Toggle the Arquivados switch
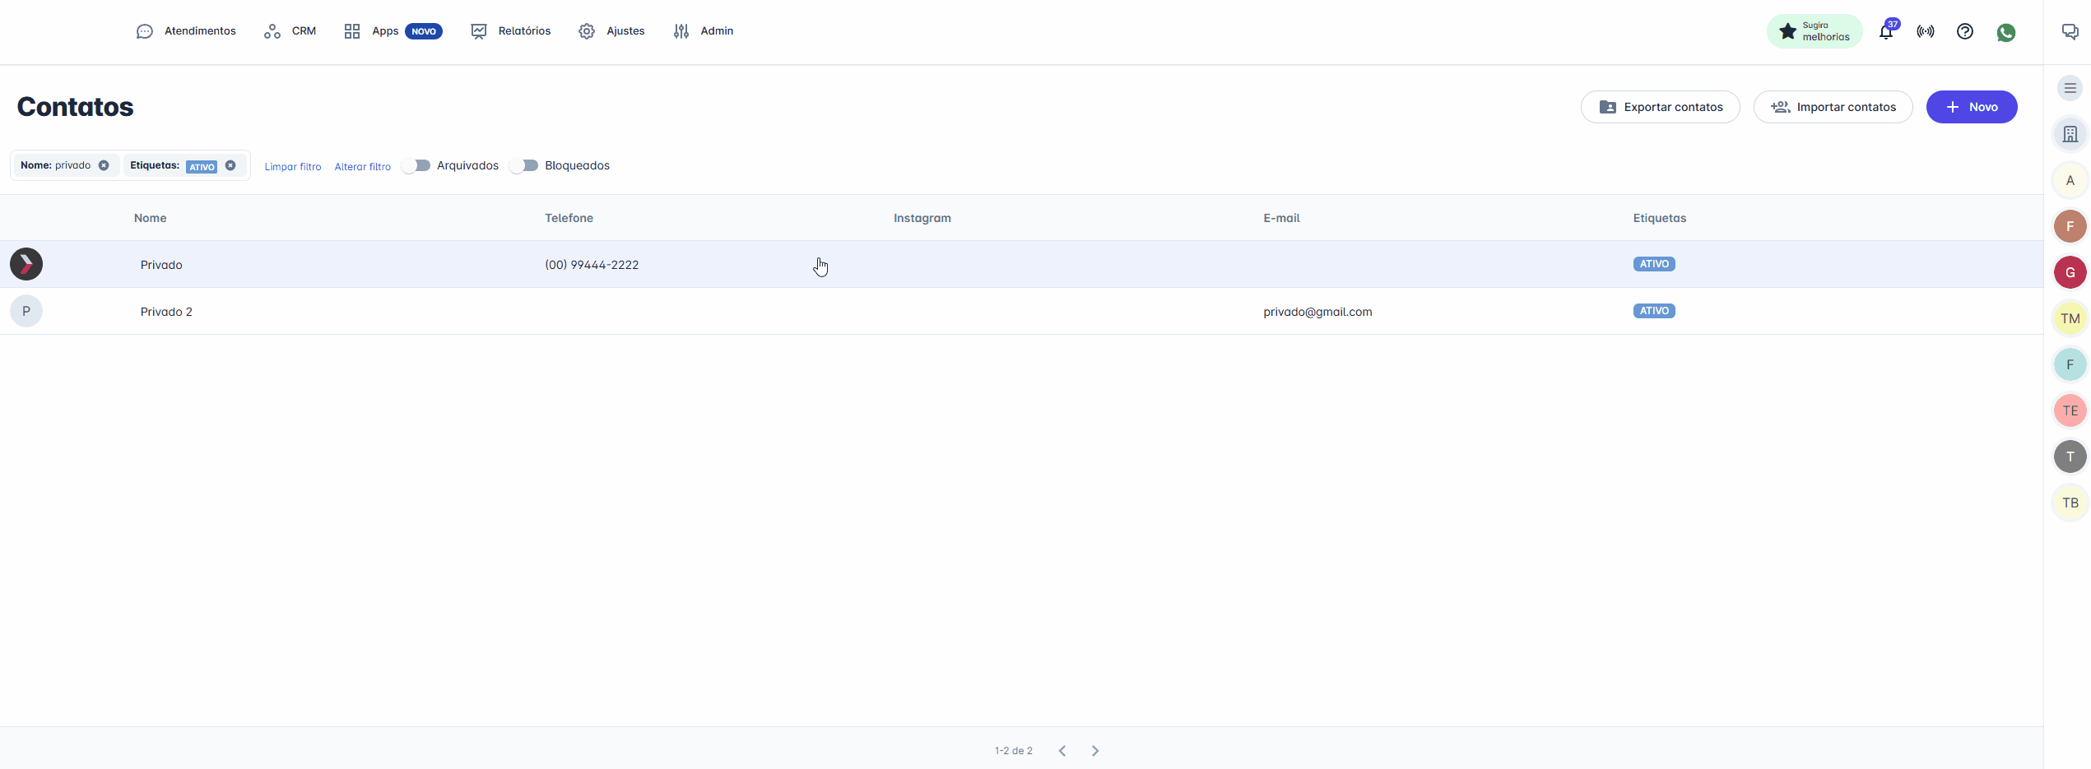The image size is (2091, 769). pyautogui.click(x=416, y=165)
